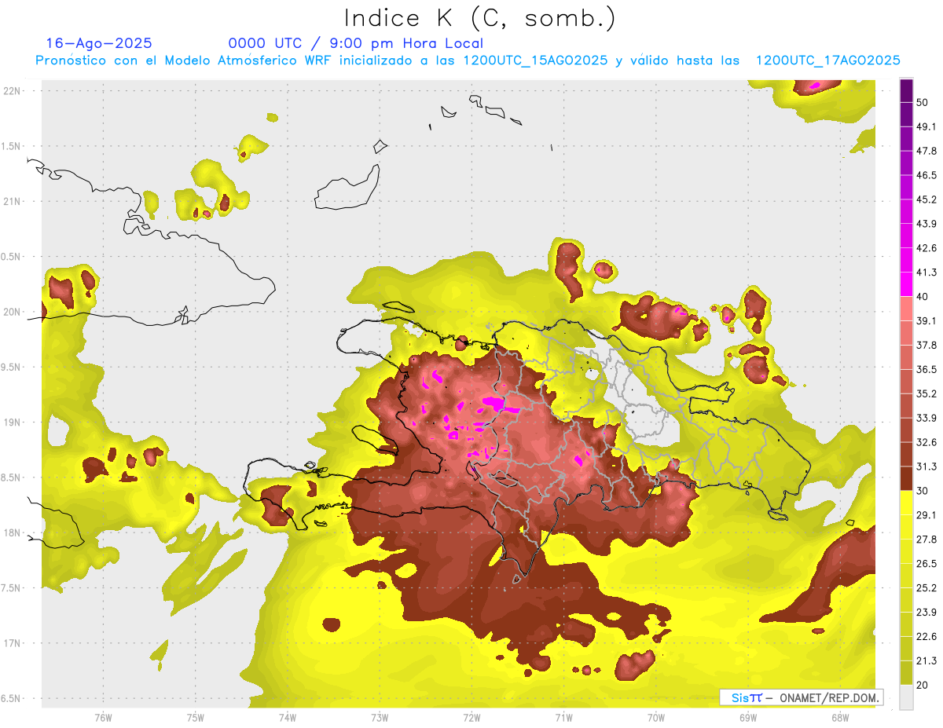The height and width of the screenshot is (728, 943).
Task: Click the '72W' longitude label
Action: (x=472, y=717)
